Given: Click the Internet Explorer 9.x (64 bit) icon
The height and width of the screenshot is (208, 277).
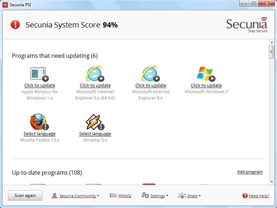Looking at the screenshot, I should (95, 74).
